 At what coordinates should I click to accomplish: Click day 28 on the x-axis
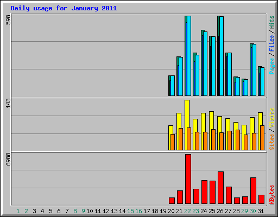236,211
